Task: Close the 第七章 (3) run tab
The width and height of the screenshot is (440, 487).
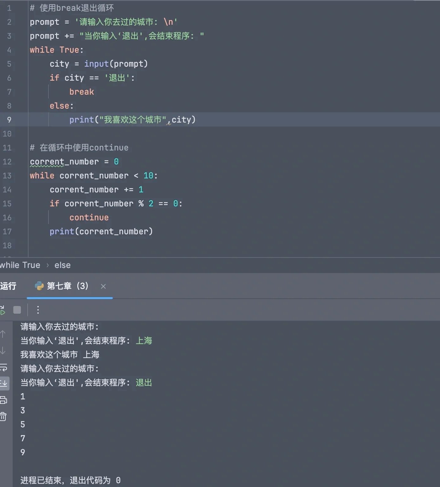Action: pos(103,286)
